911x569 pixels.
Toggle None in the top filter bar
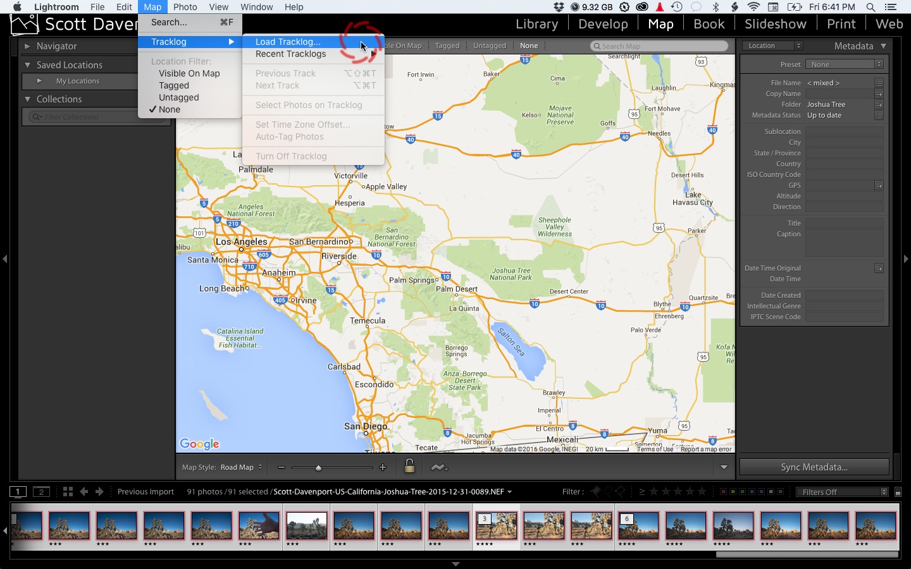pyautogui.click(x=529, y=46)
